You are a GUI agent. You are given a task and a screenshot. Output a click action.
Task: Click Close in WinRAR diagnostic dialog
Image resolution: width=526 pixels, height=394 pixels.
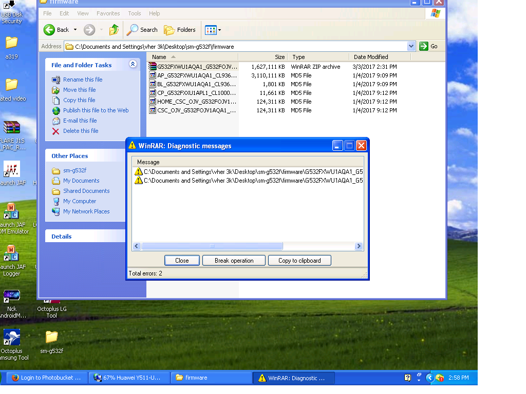[x=182, y=261]
